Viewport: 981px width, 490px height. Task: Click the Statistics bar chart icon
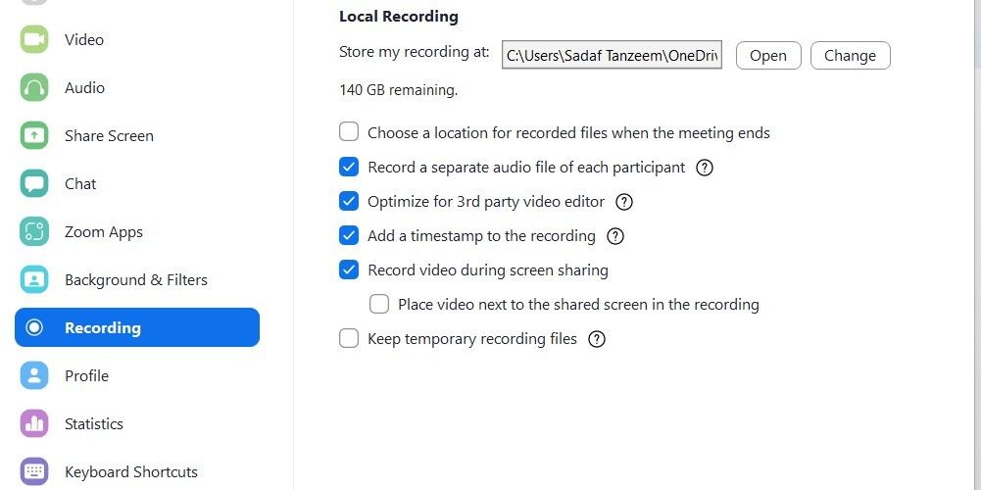(x=33, y=423)
